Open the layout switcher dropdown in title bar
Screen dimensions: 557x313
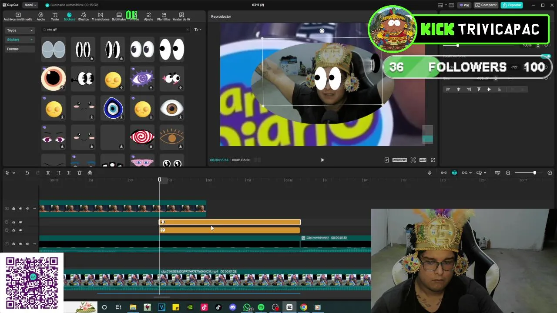point(442,5)
